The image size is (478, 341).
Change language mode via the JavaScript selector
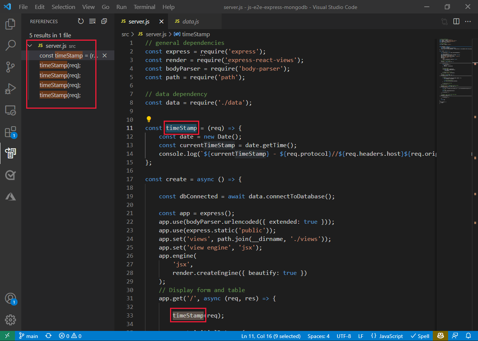coord(387,336)
